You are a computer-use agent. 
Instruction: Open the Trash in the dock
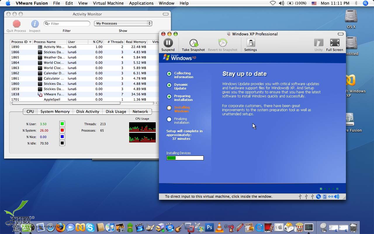tap(353, 227)
